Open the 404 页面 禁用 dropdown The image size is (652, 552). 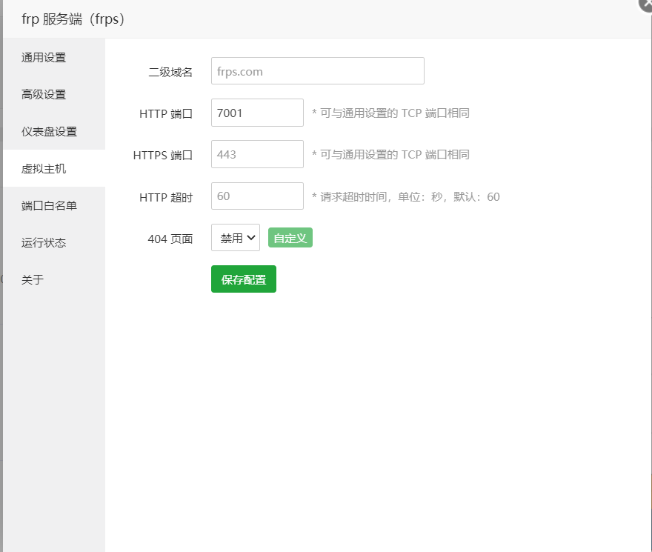pos(236,238)
